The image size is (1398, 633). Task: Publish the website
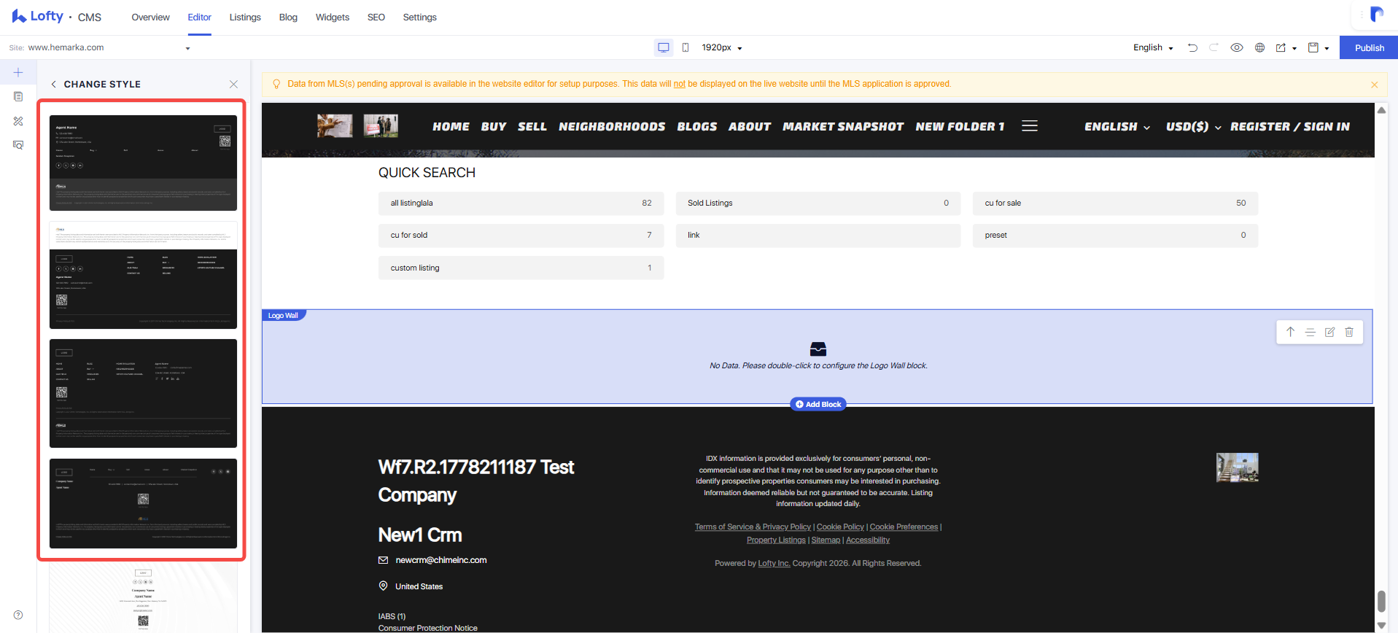[1369, 47]
